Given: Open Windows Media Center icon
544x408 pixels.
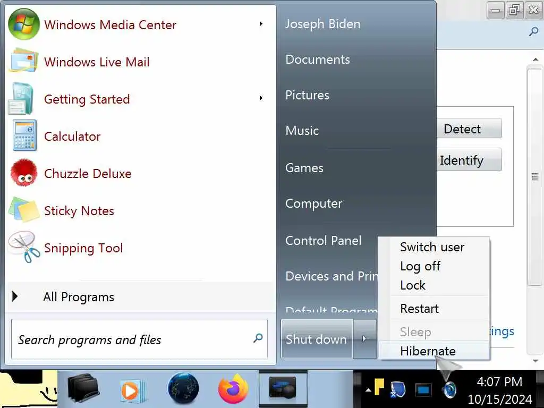Looking at the screenshot, I should click(24, 24).
